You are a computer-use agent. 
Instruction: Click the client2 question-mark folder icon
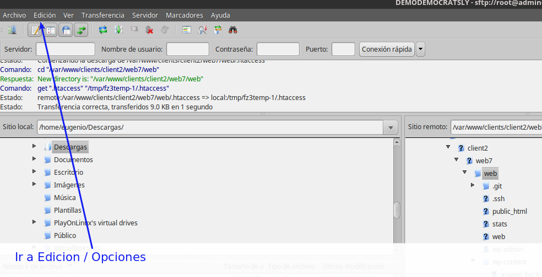(461, 148)
